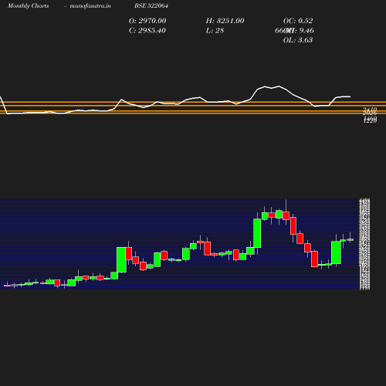
Task: Click the munafasutra.in site label
Action: pos(90,5)
